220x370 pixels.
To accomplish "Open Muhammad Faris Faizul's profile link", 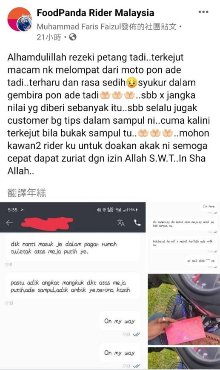I will tap(79, 27).
